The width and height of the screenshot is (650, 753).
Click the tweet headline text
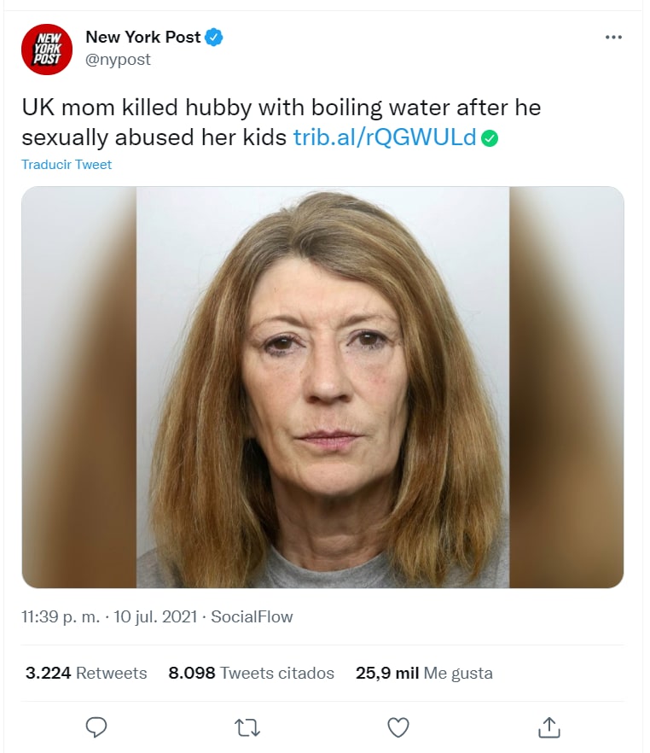point(281,109)
